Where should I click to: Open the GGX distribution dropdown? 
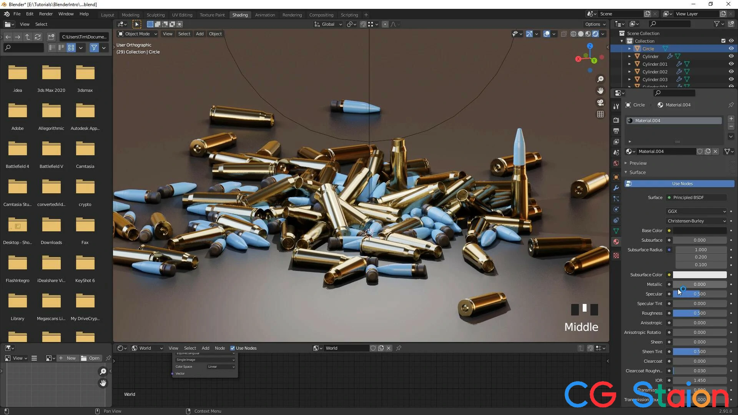pos(696,211)
